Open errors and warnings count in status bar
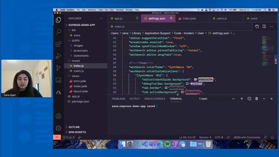The height and width of the screenshot is (157, 279). click(x=68, y=137)
